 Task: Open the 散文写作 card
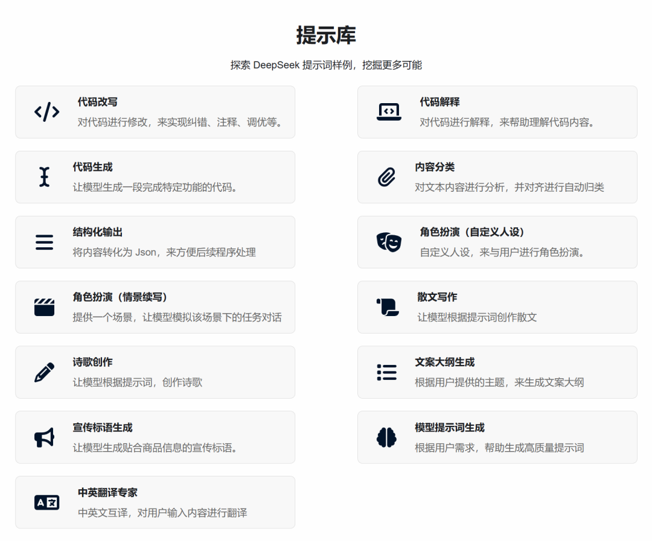click(x=497, y=307)
